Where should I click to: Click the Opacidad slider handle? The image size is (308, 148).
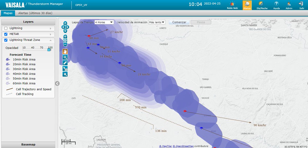49,50
